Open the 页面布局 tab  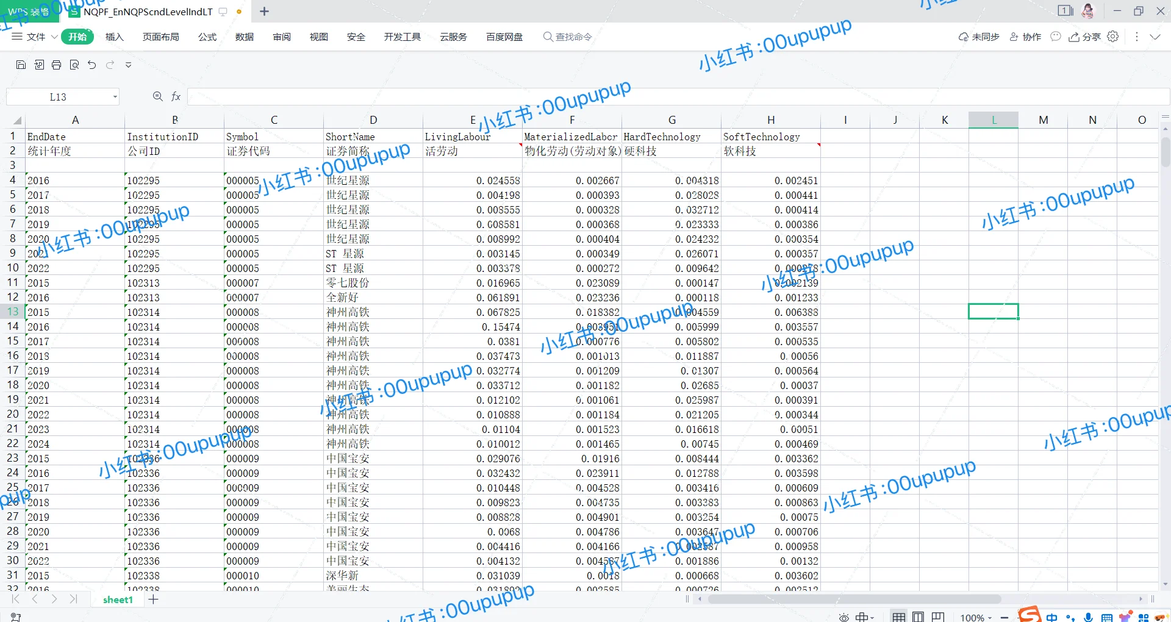pyautogui.click(x=161, y=37)
